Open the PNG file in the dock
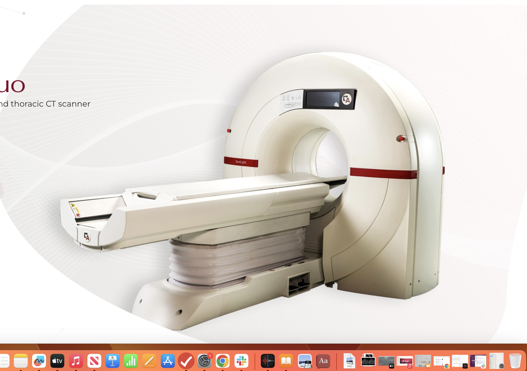Screen dimensions: 527x371 (349, 361)
